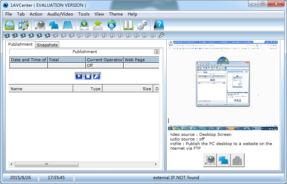Open the File menu
287x184 pixels.
point(8,14)
